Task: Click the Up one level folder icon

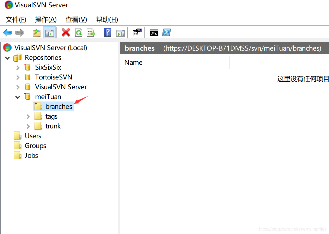Action: coord(37,33)
